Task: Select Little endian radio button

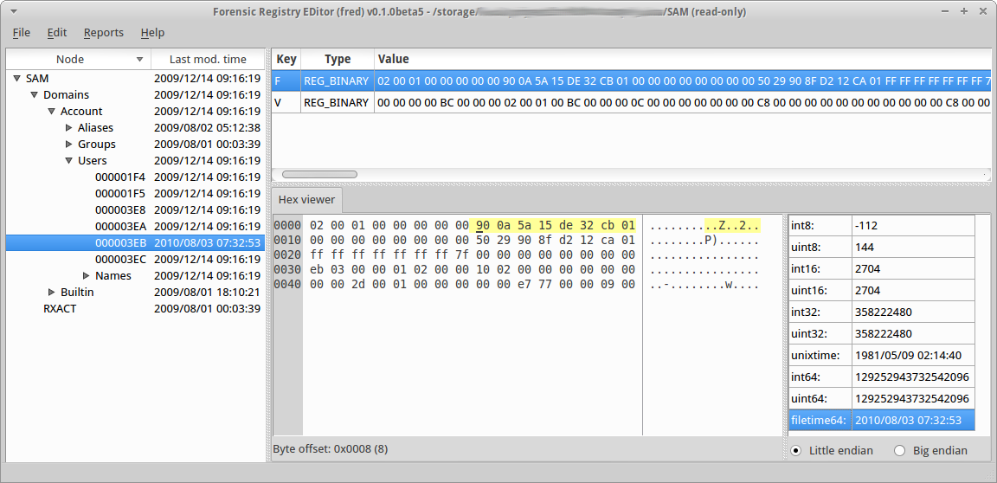Action: 795,450
